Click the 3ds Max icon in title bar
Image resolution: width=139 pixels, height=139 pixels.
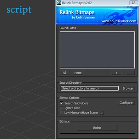tap(59, 3)
